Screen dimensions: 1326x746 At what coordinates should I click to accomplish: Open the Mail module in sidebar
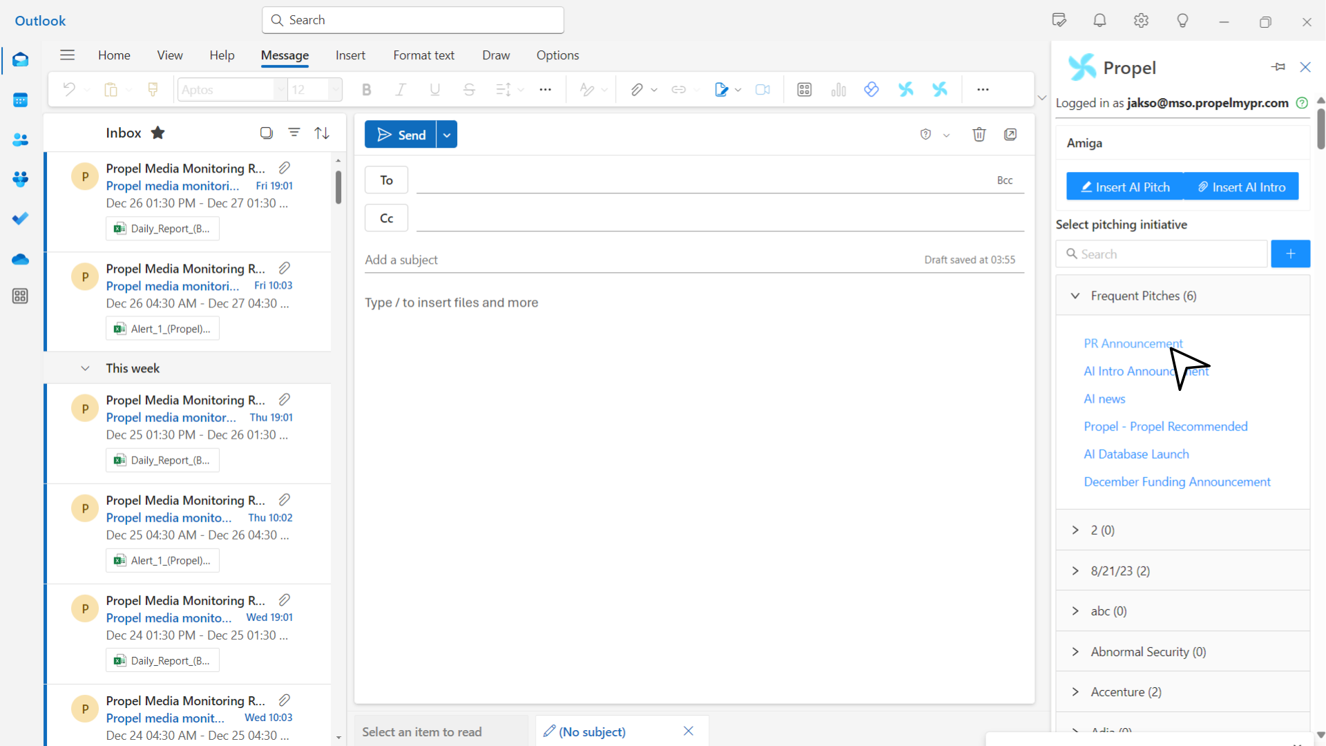click(20, 60)
